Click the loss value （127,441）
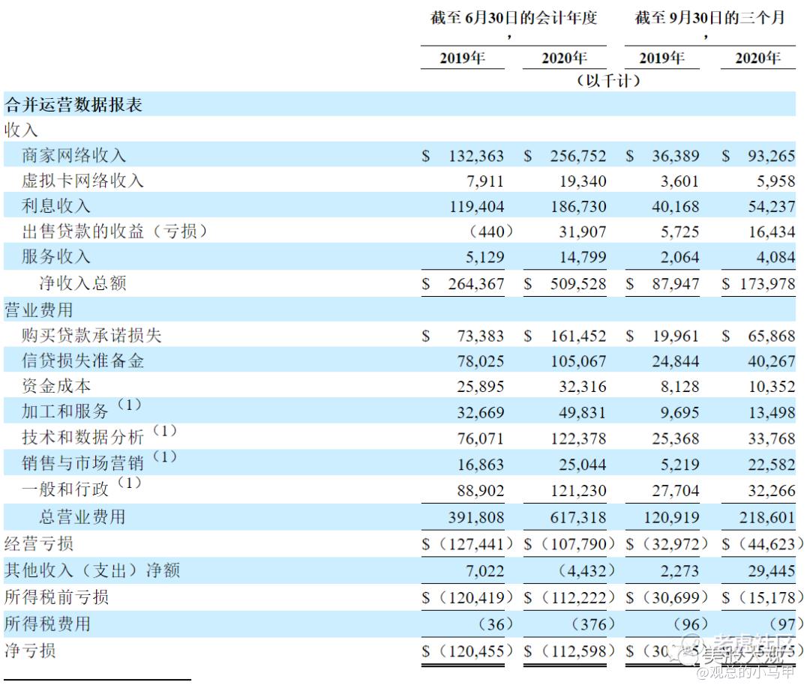Image resolution: width=810 pixels, height=691 pixels. (475, 544)
